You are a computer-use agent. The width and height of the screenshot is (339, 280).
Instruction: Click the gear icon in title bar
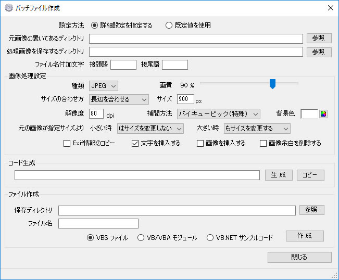point(9,8)
